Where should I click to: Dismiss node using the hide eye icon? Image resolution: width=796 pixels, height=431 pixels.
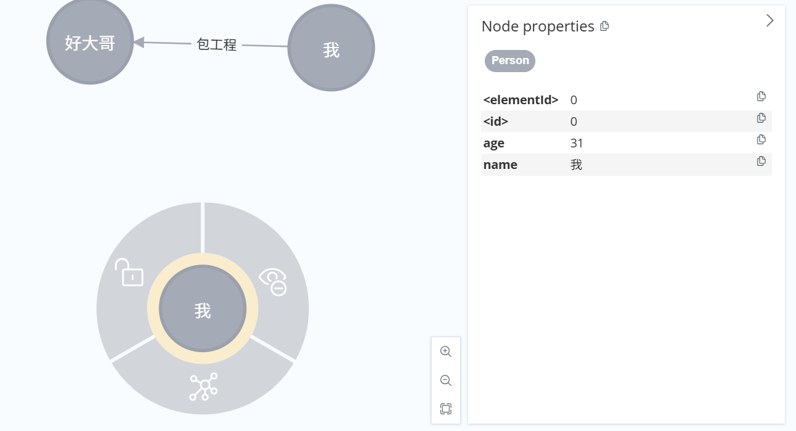(x=273, y=281)
